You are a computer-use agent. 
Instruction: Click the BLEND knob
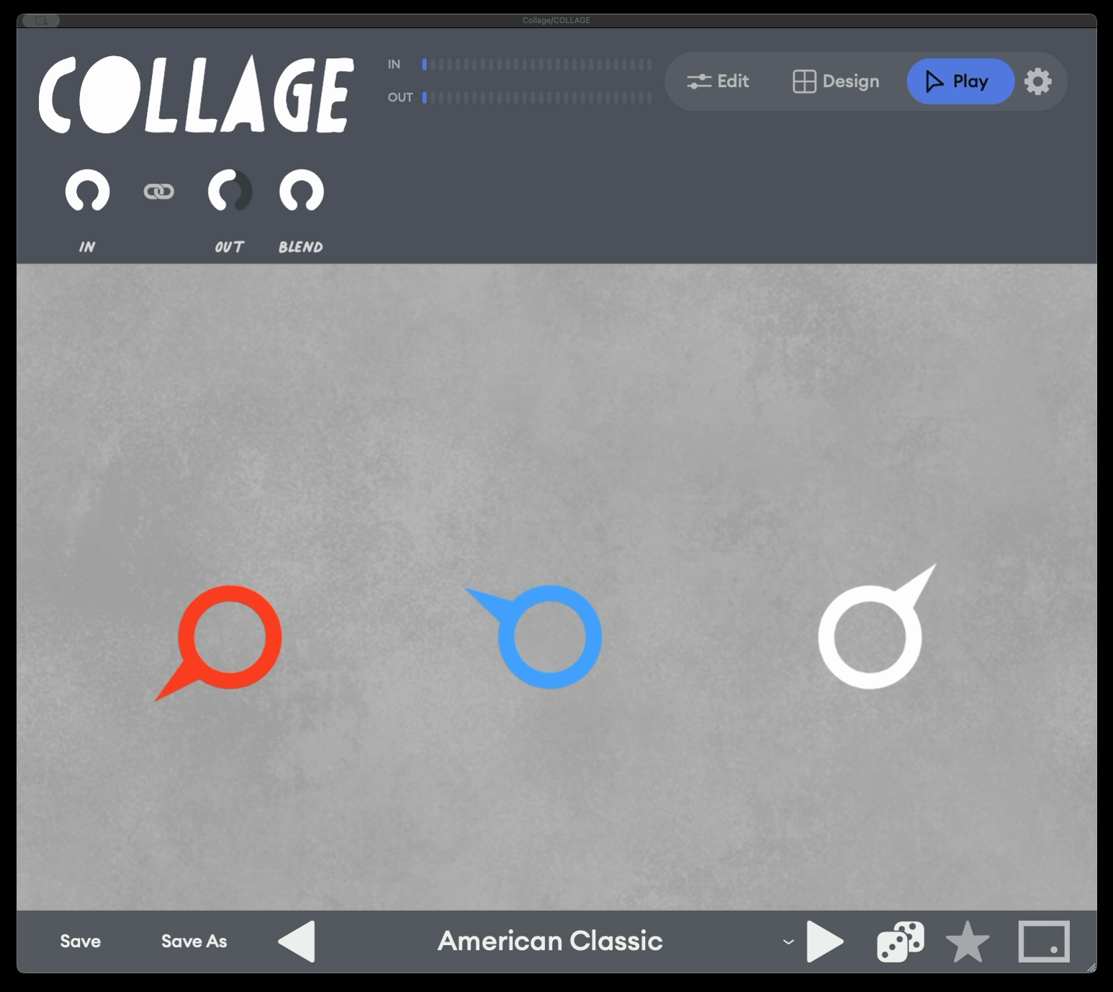(301, 191)
